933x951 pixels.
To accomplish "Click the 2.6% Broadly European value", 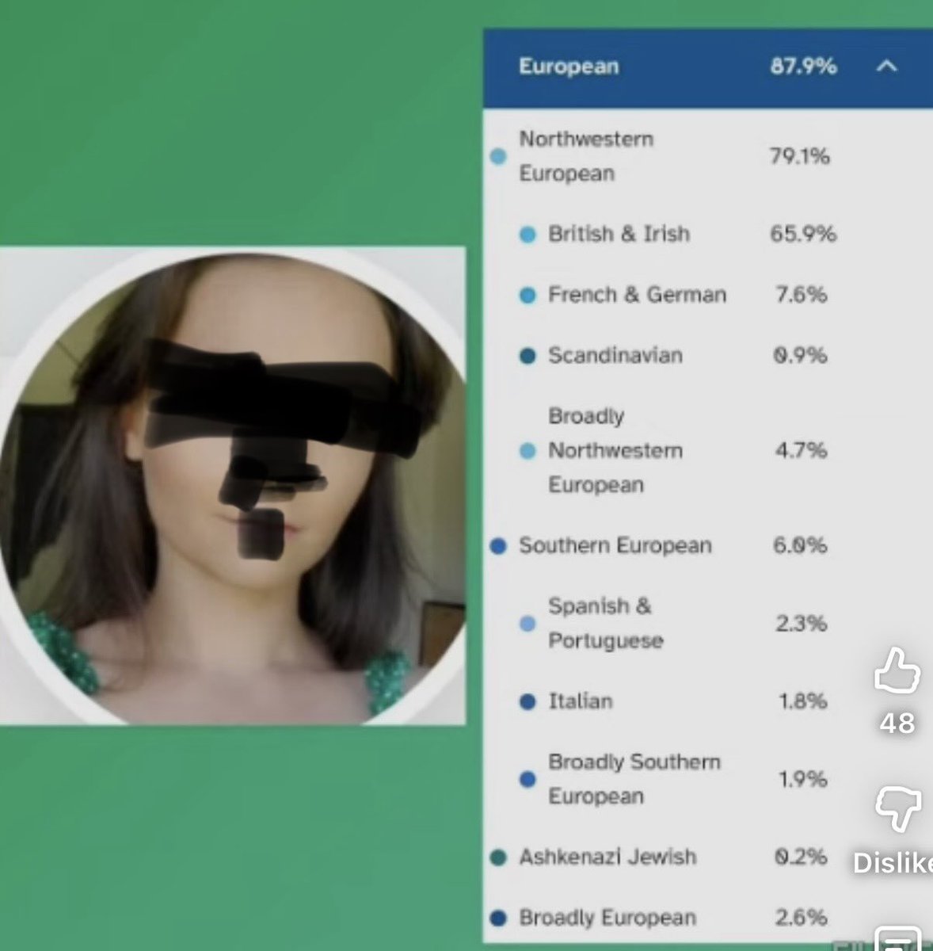I will pos(801,918).
